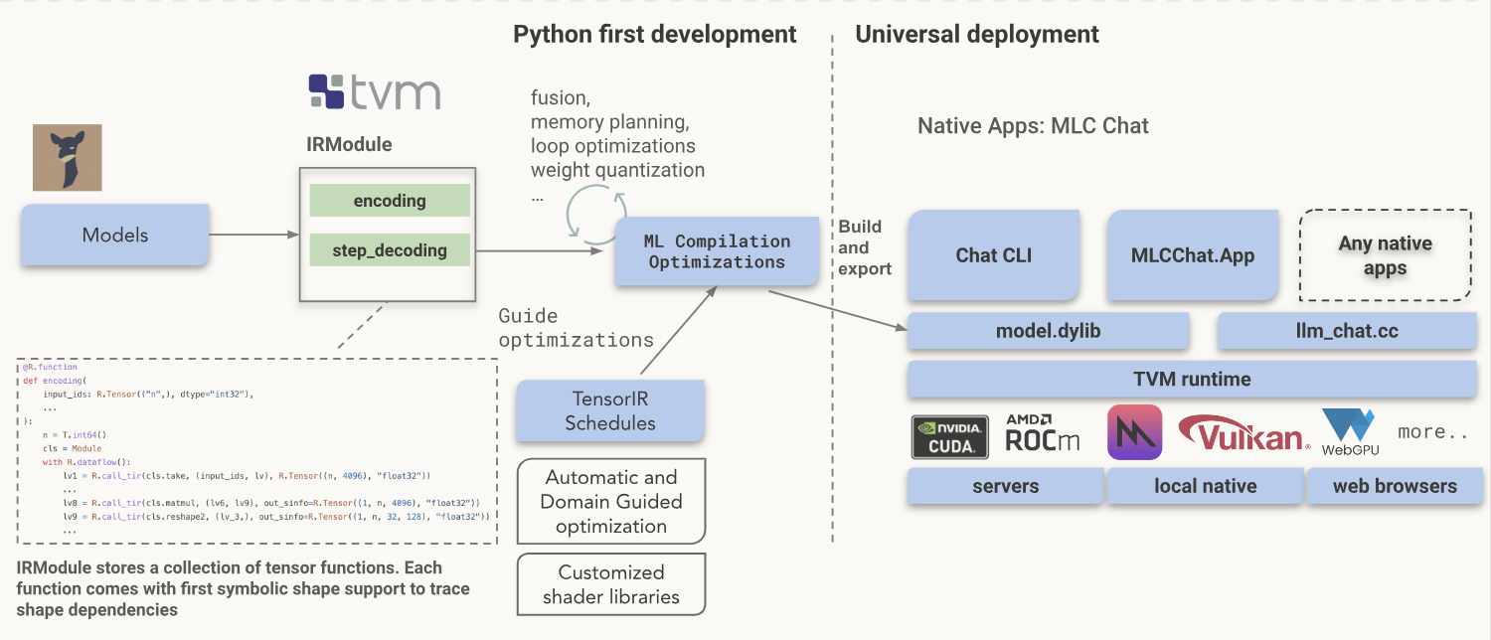The width and height of the screenshot is (1491, 640).
Task: Click the llama model image
Action: click(x=68, y=157)
